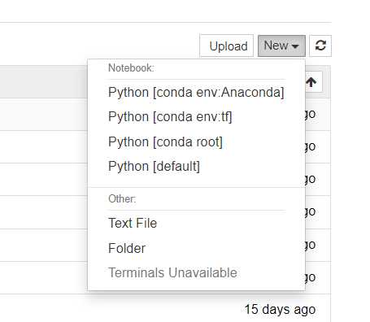Click the 15 days ago timestamp
The width and height of the screenshot is (370, 322).
pos(280,309)
